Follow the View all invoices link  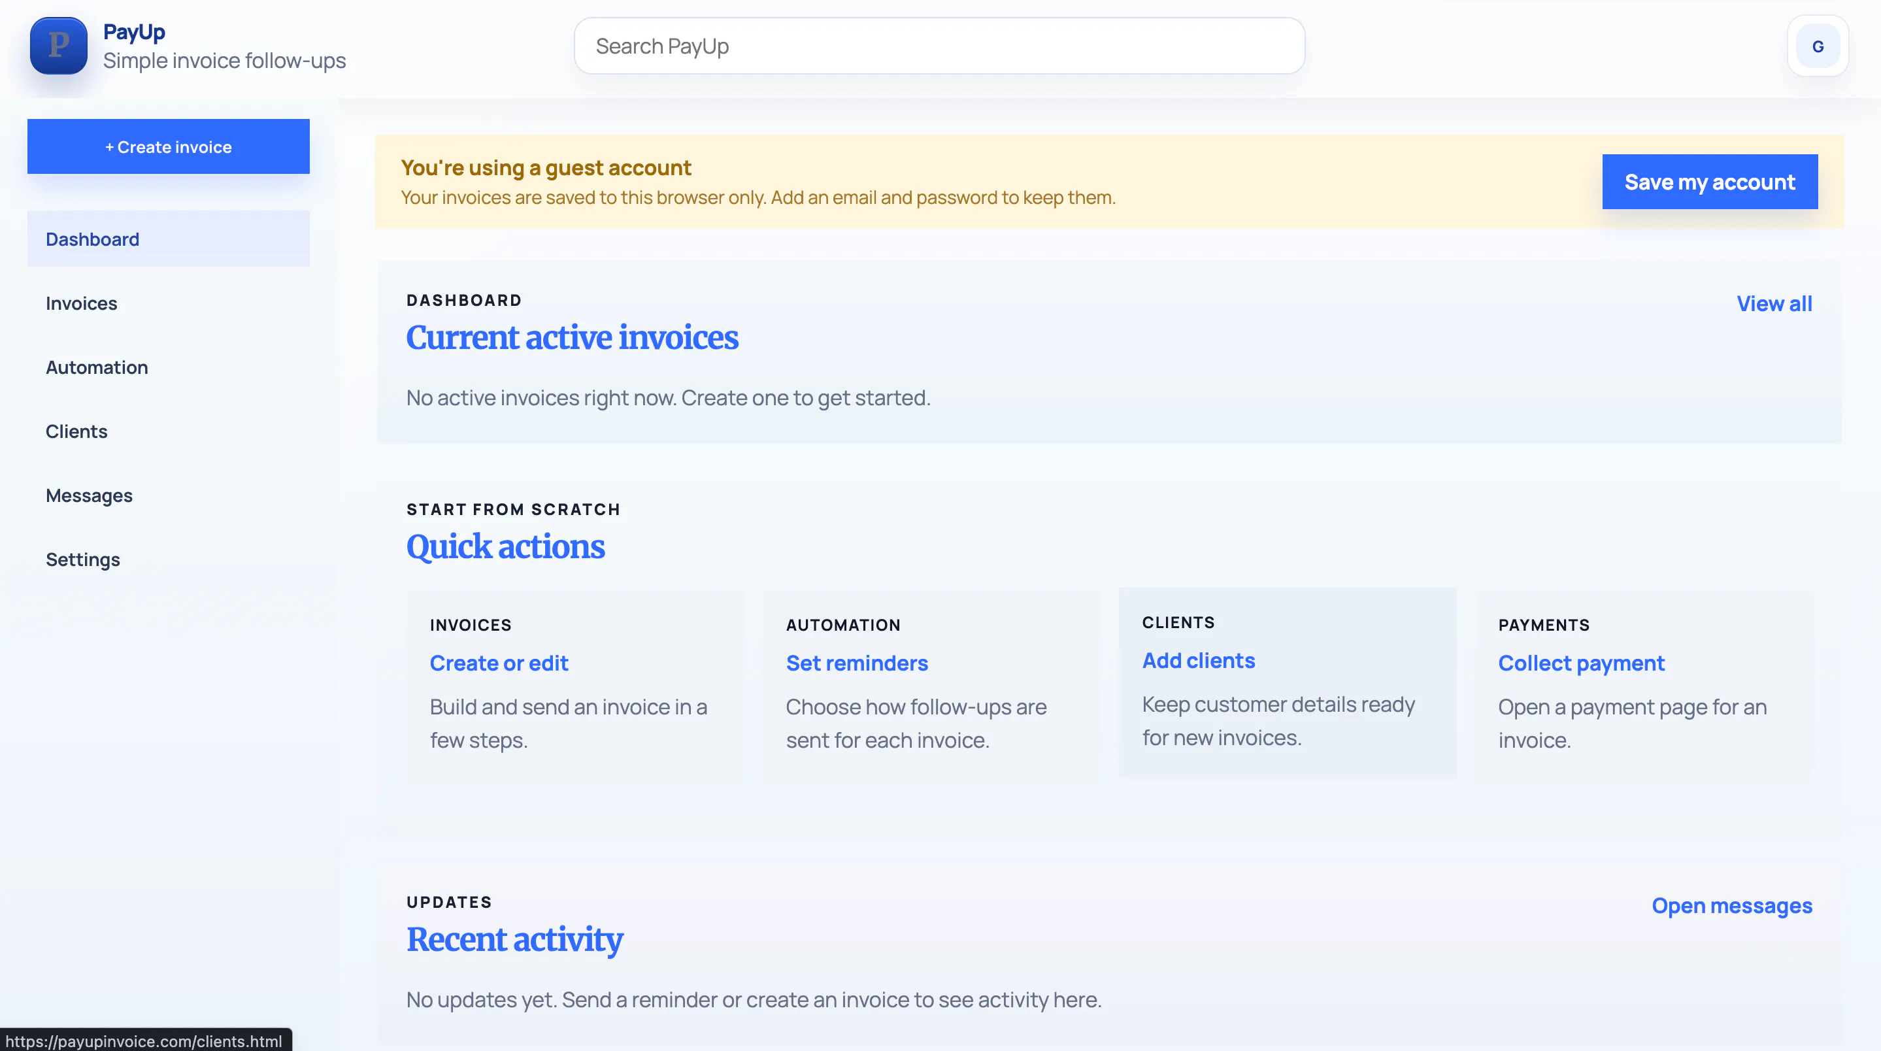point(1774,303)
